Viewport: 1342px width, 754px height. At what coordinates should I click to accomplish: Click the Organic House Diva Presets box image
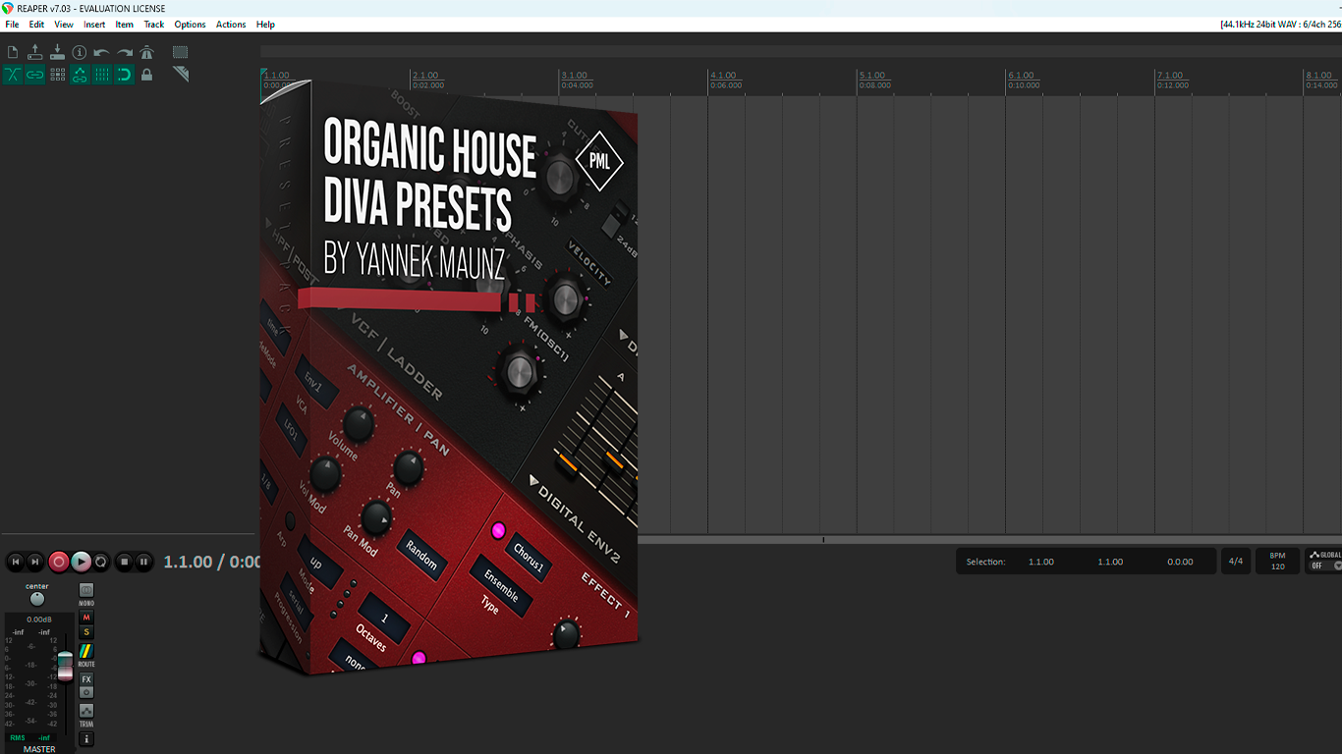(449, 377)
